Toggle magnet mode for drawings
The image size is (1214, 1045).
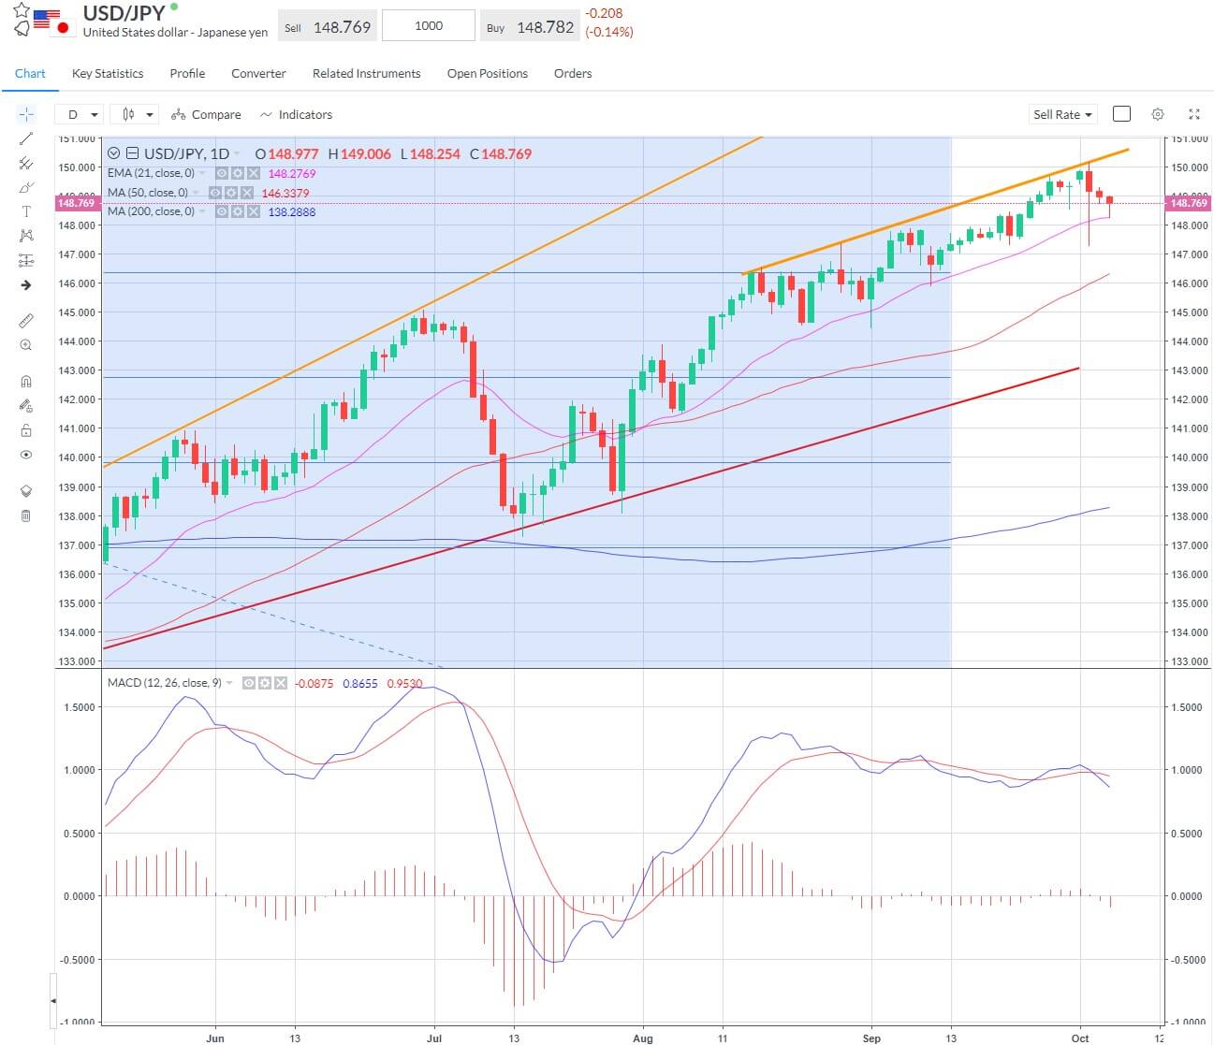pos(26,381)
